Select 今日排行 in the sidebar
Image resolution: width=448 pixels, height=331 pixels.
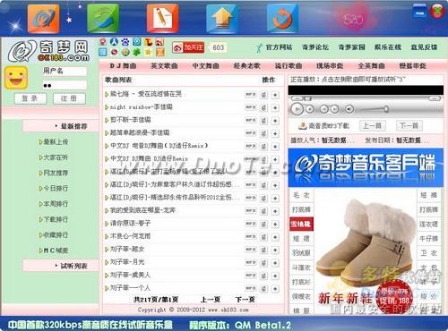[x=54, y=188]
